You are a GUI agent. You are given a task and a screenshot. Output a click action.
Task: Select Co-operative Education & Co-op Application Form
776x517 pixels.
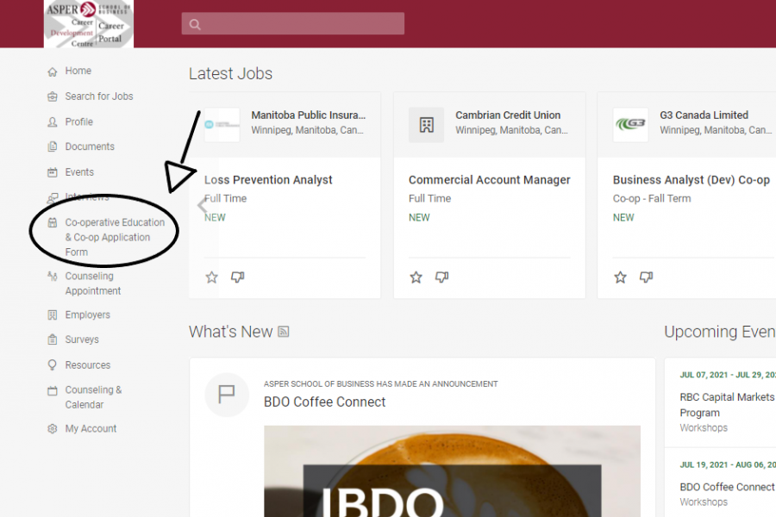click(114, 237)
